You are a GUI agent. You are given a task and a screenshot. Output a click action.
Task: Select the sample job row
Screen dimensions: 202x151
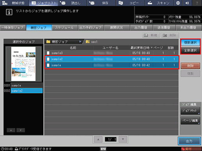(x=111, y=65)
